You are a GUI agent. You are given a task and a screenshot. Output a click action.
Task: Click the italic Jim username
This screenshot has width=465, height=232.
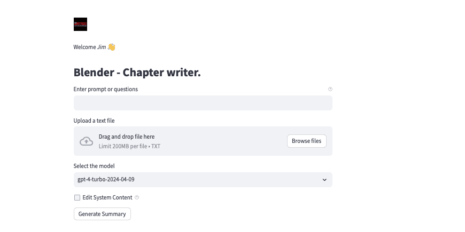click(x=102, y=47)
